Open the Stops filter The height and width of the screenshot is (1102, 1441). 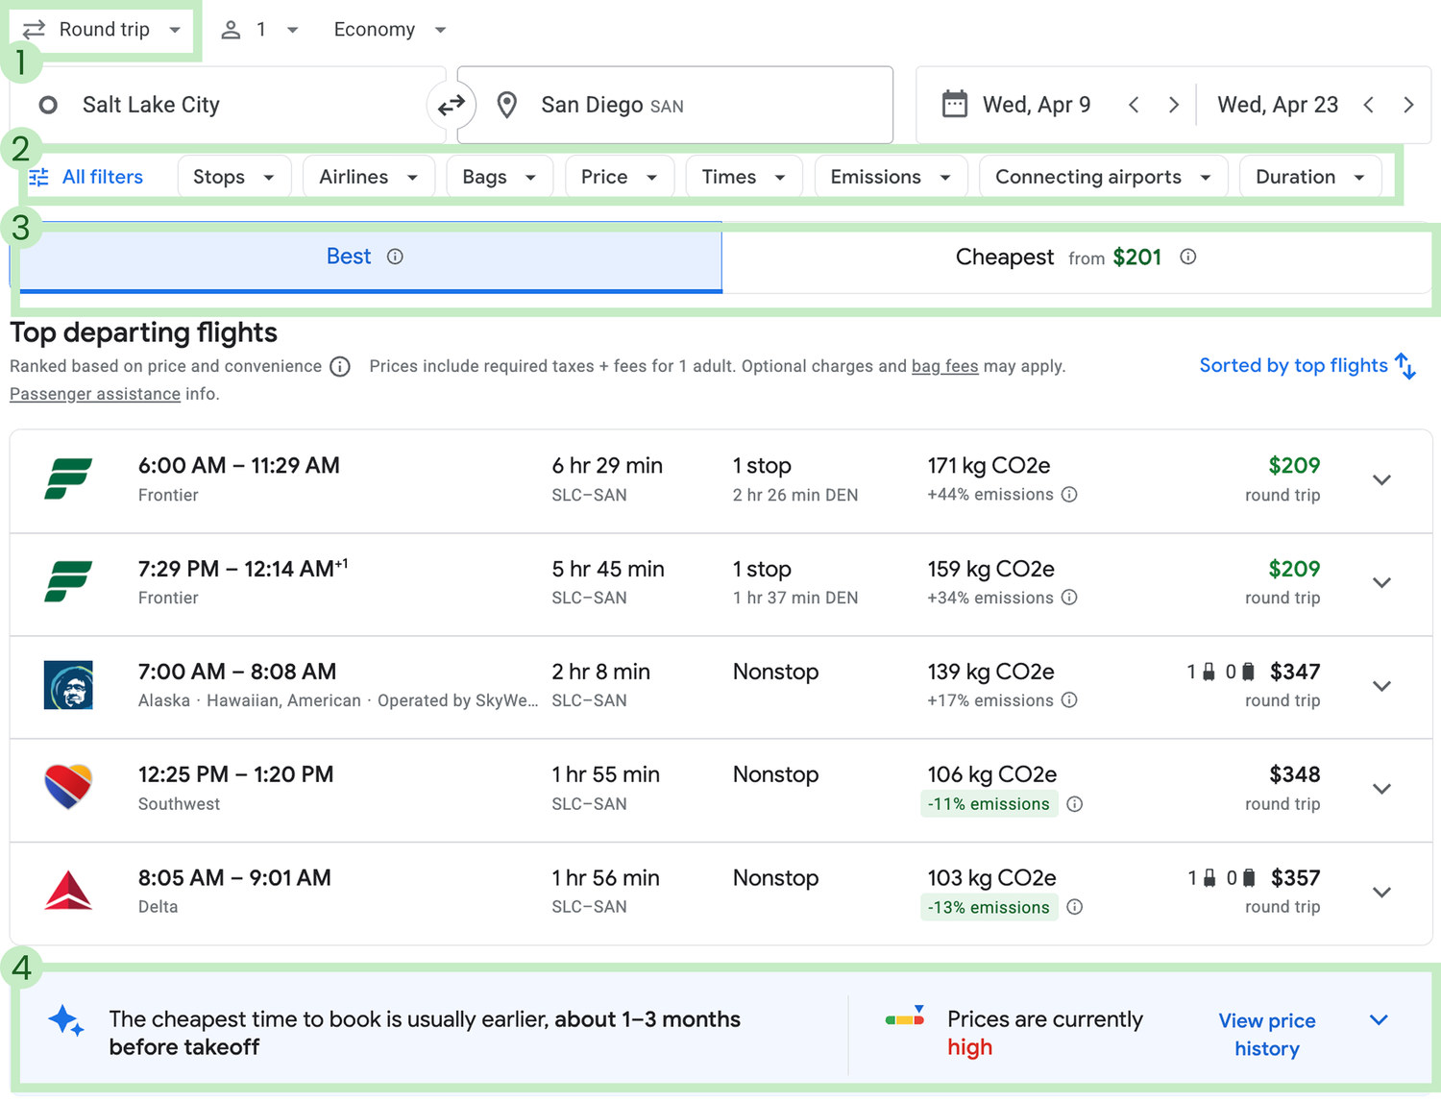234,177
